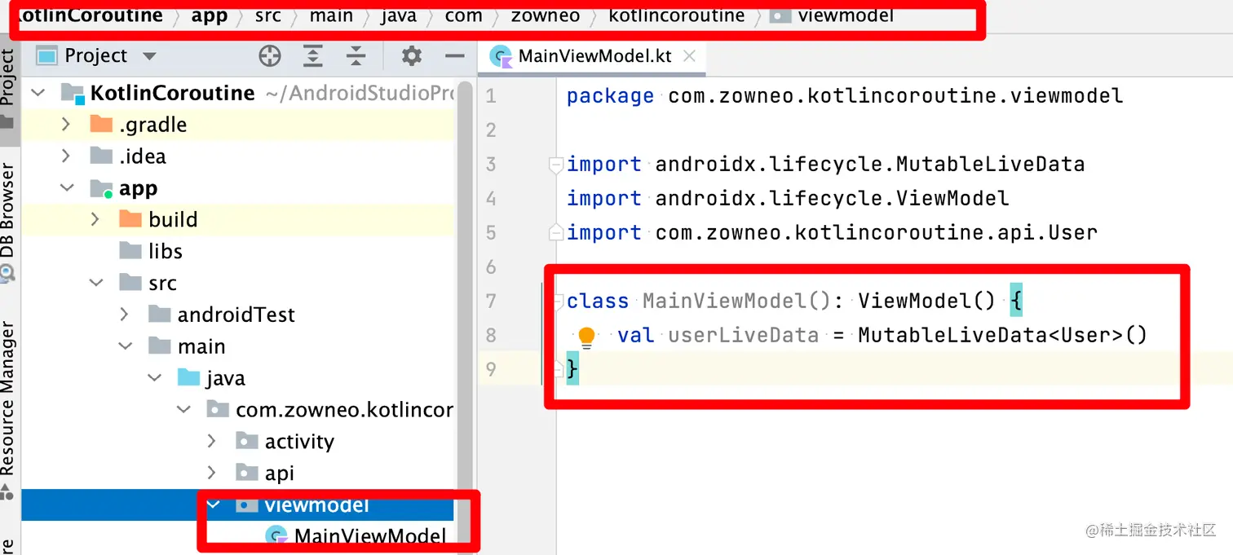
Task: Close the MainViewModel.kt editor tab
Action: point(690,55)
